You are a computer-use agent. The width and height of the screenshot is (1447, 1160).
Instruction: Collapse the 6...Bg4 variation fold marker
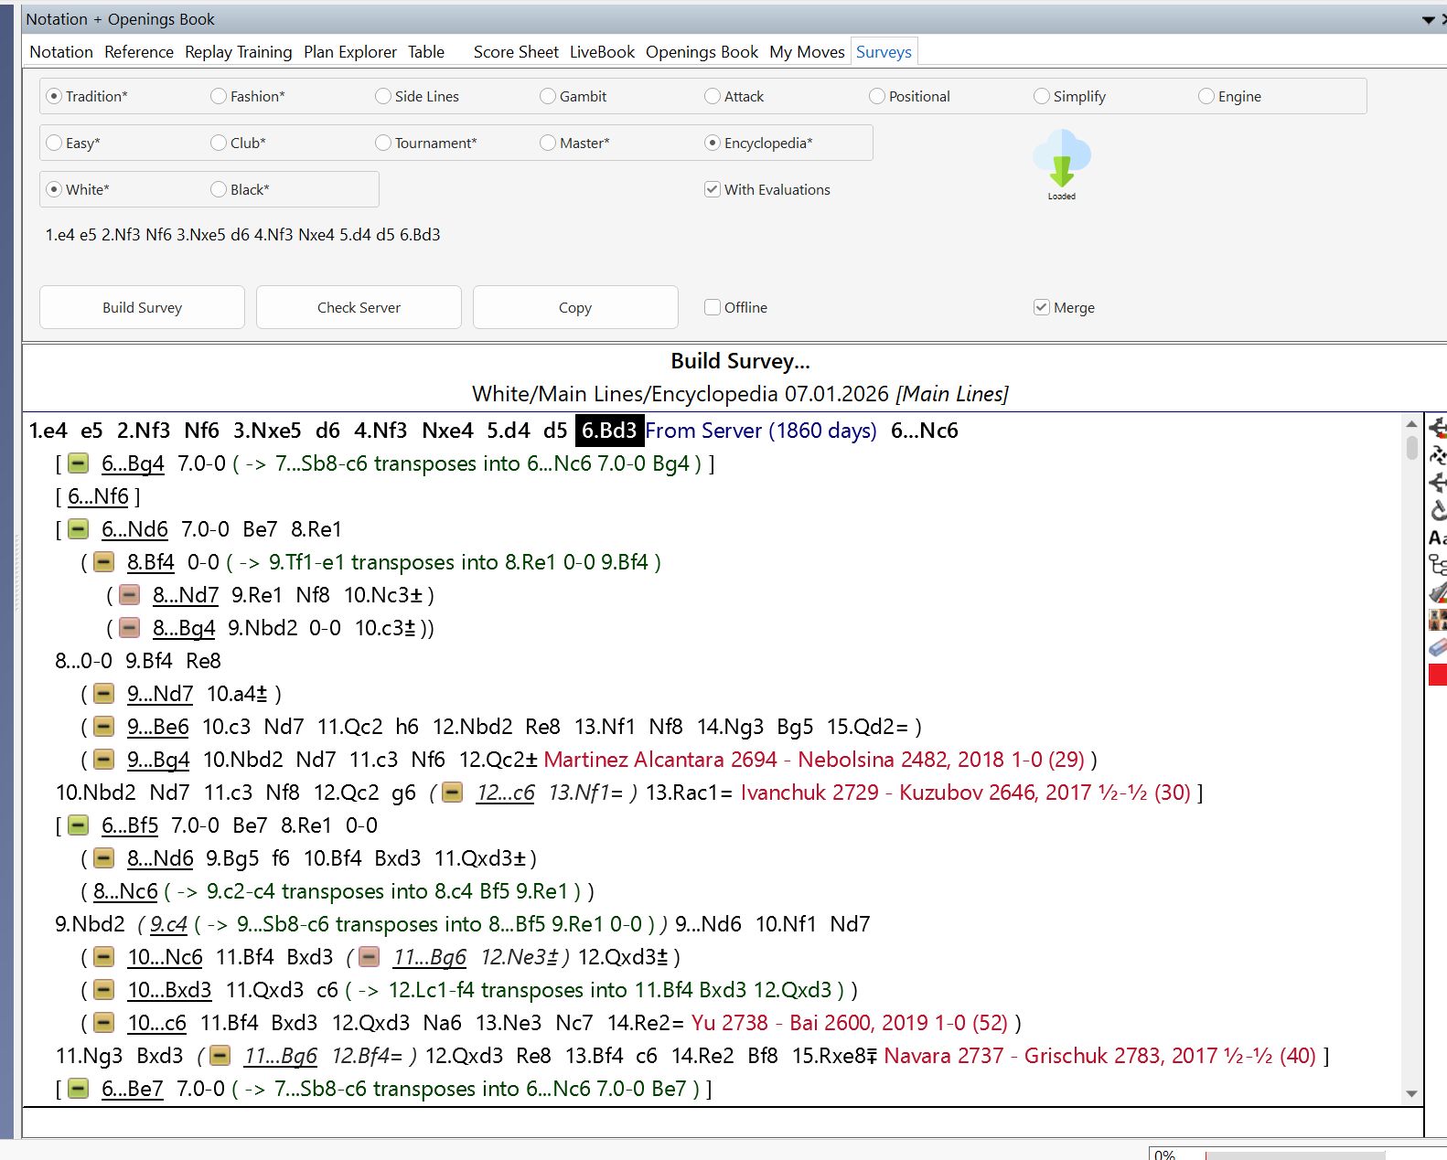pos(79,463)
